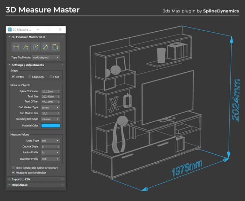Screen dimensions: 245x201
Task: Open the Tape Tool Mode dropdown
Action: point(46,57)
